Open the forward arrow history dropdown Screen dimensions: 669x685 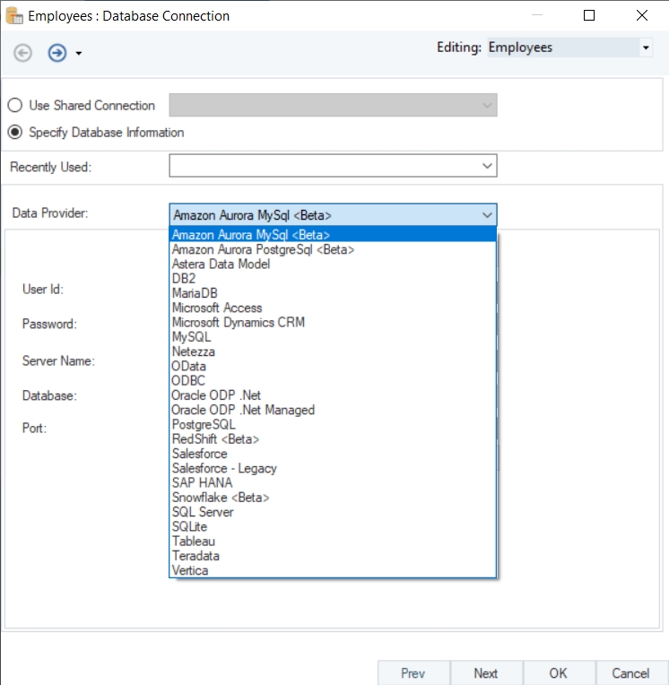point(79,54)
